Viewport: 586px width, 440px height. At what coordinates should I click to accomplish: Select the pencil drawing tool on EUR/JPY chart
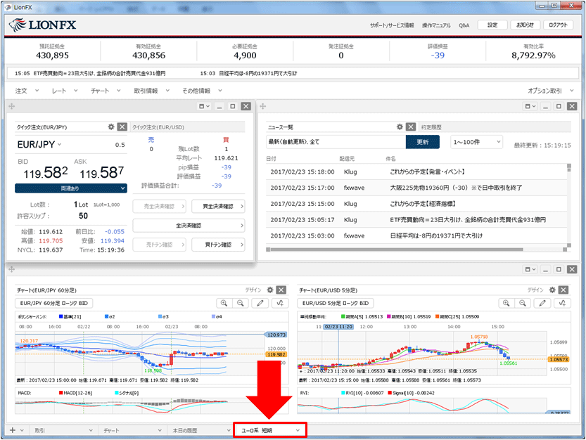pos(260,303)
